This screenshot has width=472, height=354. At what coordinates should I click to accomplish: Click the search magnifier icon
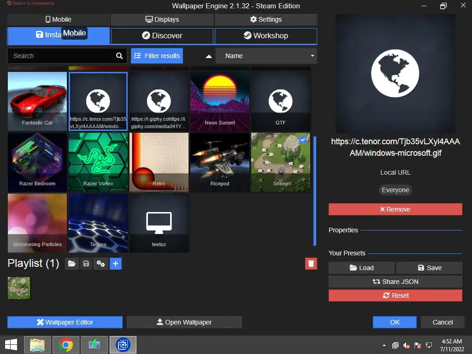pyautogui.click(x=119, y=56)
